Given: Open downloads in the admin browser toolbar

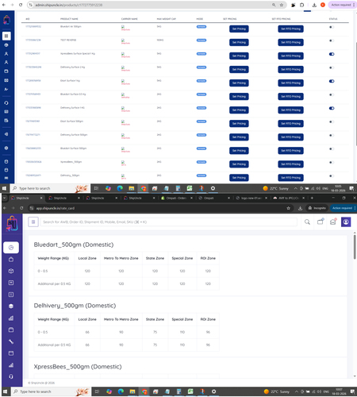Looking at the screenshot, I should 314,5.
